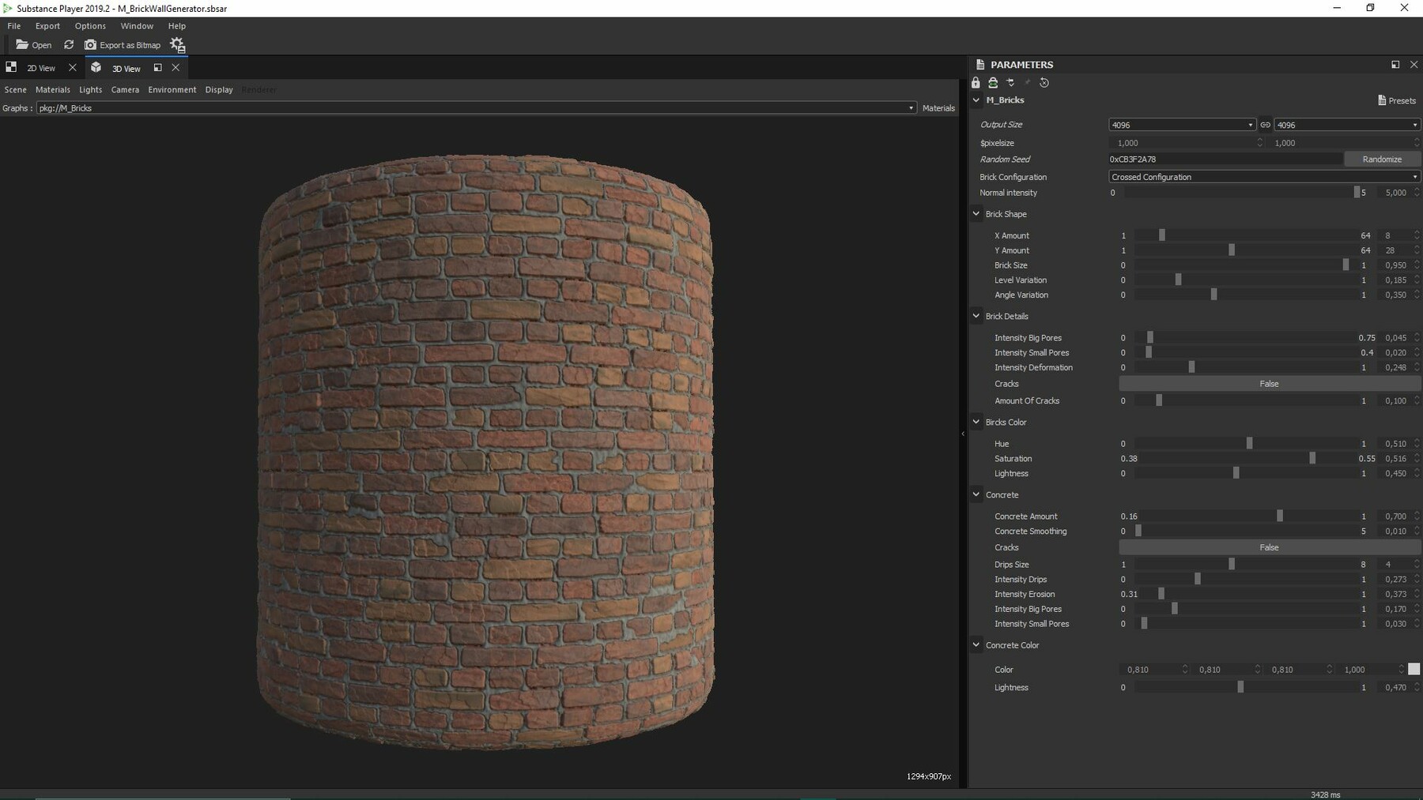Click the output size link chain icon
This screenshot has height=800, width=1423.
pos(1265,125)
